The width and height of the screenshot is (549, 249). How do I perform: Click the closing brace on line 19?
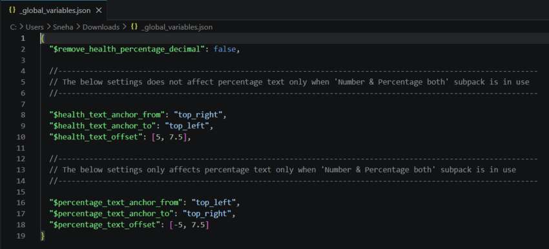43,235
